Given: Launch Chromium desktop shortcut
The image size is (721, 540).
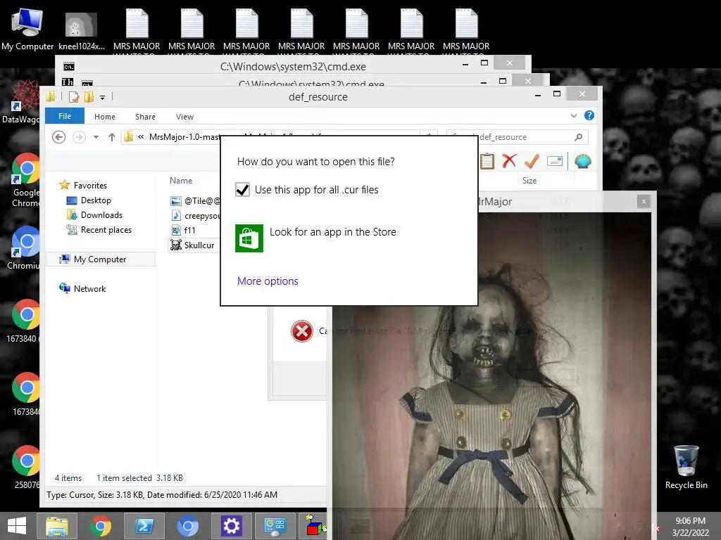Looking at the screenshot, I should (25, 248).
